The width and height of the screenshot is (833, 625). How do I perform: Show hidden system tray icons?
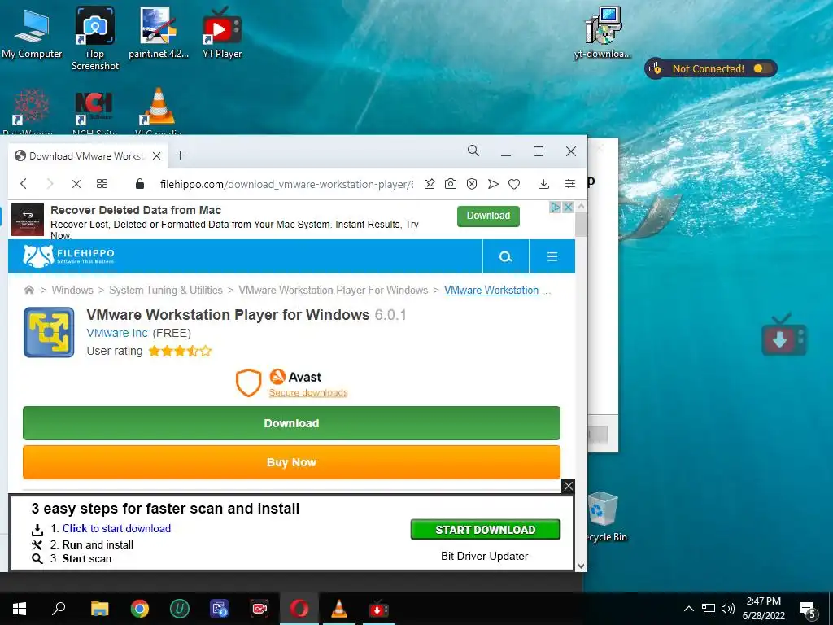[x=688, y=609]
